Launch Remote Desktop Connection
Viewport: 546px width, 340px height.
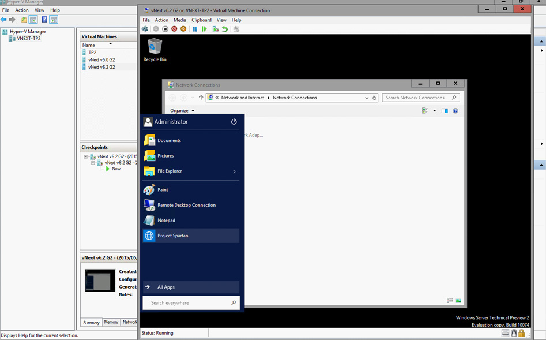click(191, 205)
